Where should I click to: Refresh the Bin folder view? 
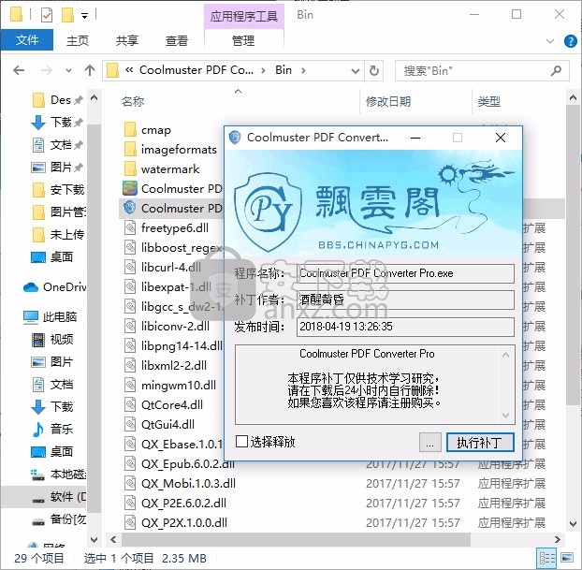pyautogui.click(x=373, y=70)
